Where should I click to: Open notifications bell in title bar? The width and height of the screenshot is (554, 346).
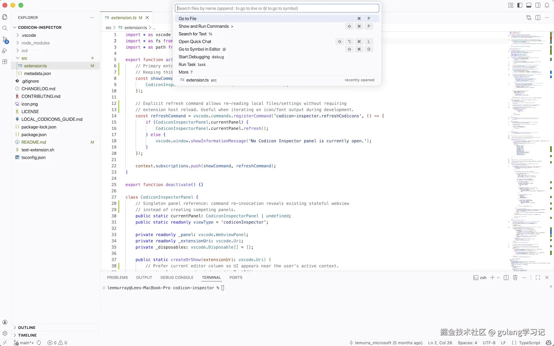point(547,5)
